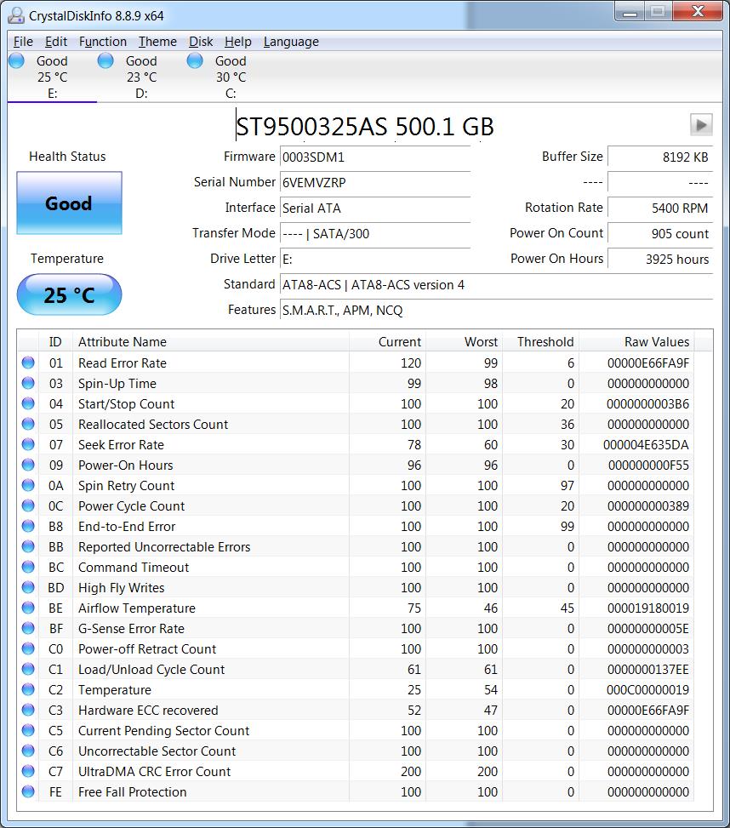Click the status orb for Command Timeout
Viewport: 730px width, 828px height.
(x=28, y=567)
